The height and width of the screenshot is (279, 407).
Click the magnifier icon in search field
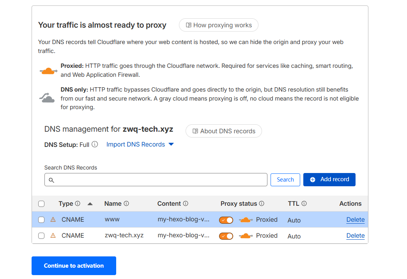click(x=51, y=180)
